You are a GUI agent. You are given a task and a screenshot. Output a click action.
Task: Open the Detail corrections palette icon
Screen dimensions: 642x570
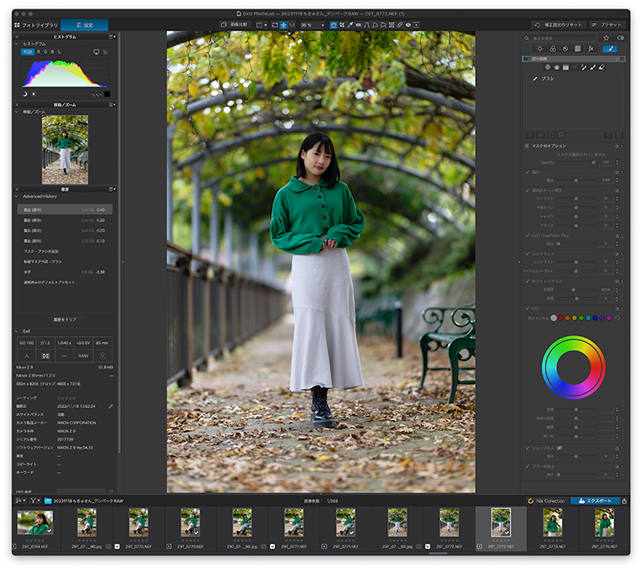(x=565, y=49)
